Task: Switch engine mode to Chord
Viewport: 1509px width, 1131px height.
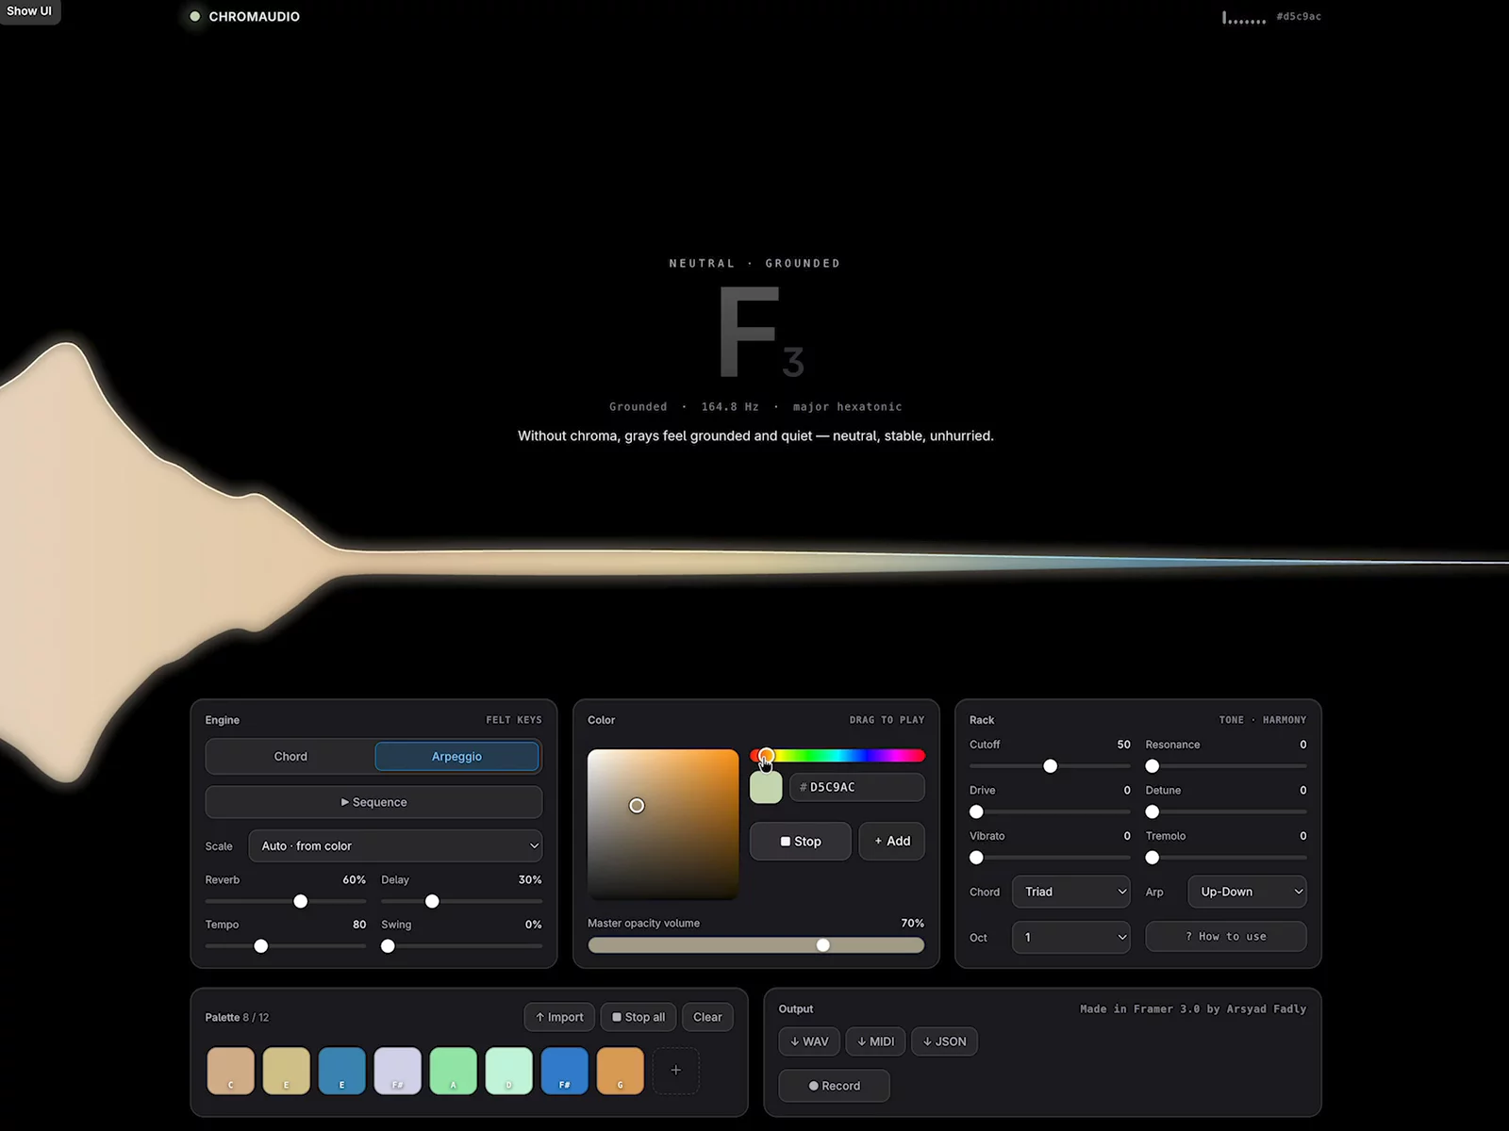Action: click(x=290, y=756)
